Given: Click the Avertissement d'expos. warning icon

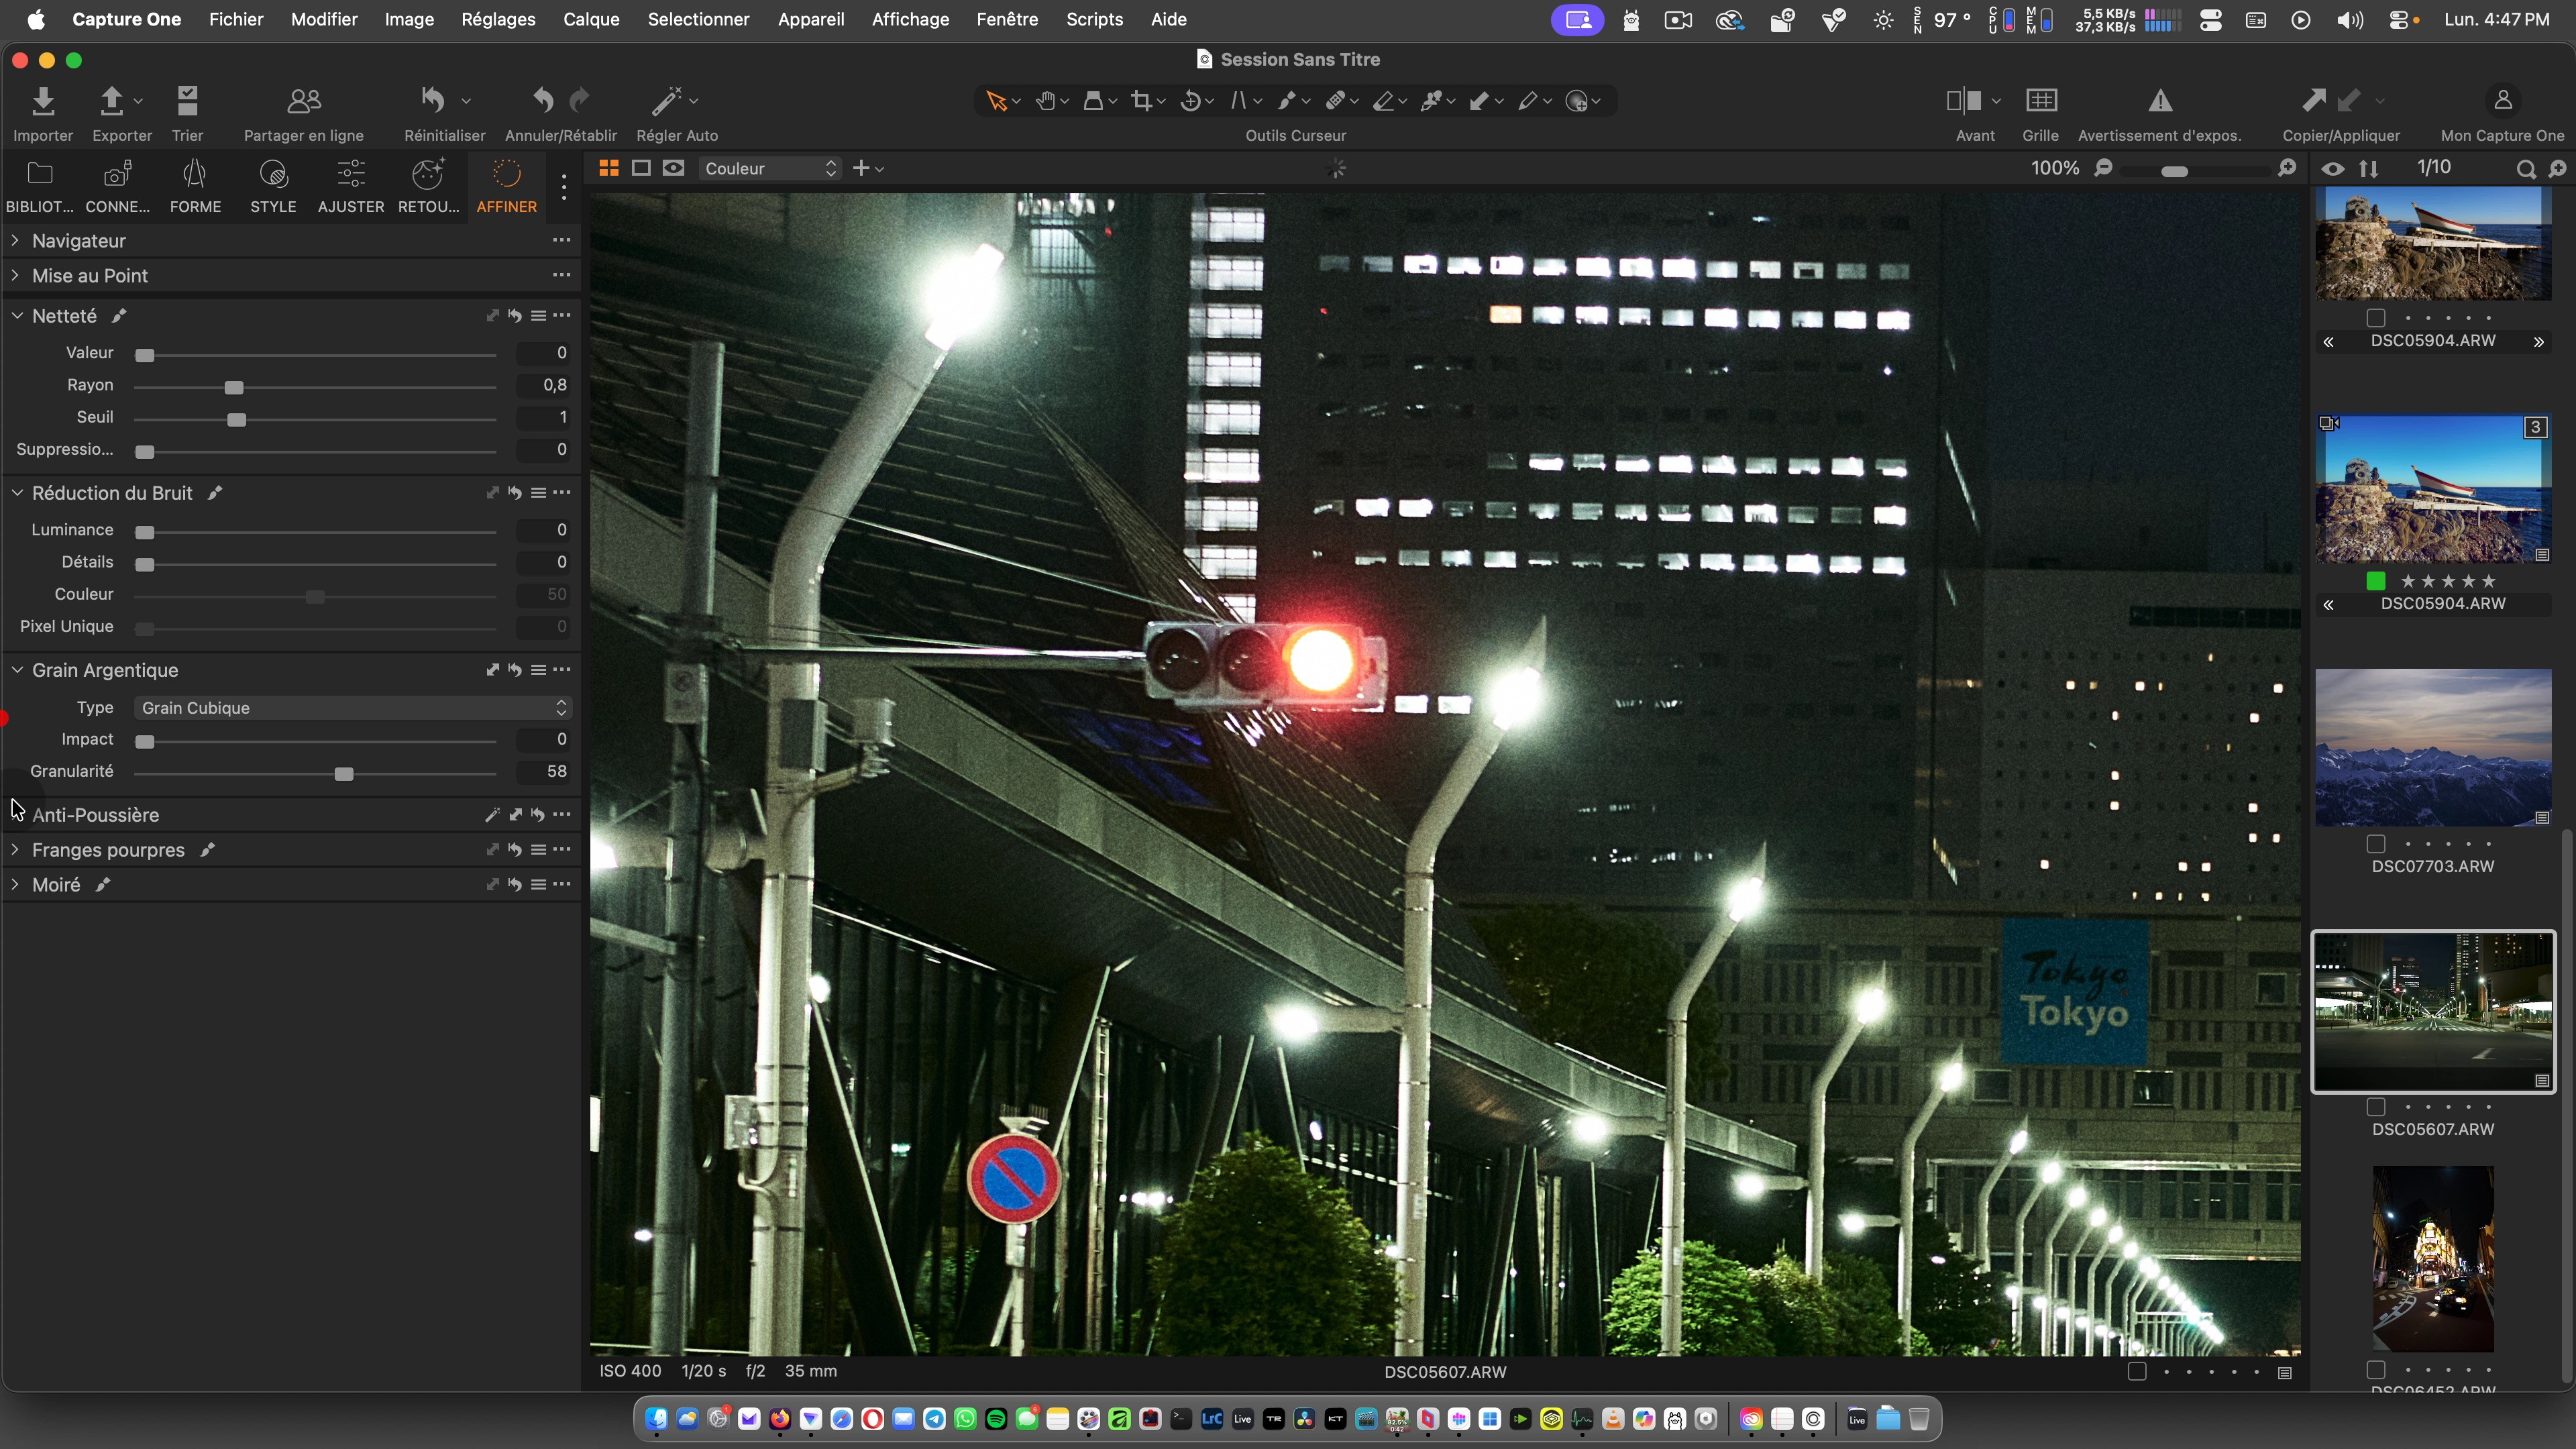Looking at the screenshot, I should [2159, 101].
